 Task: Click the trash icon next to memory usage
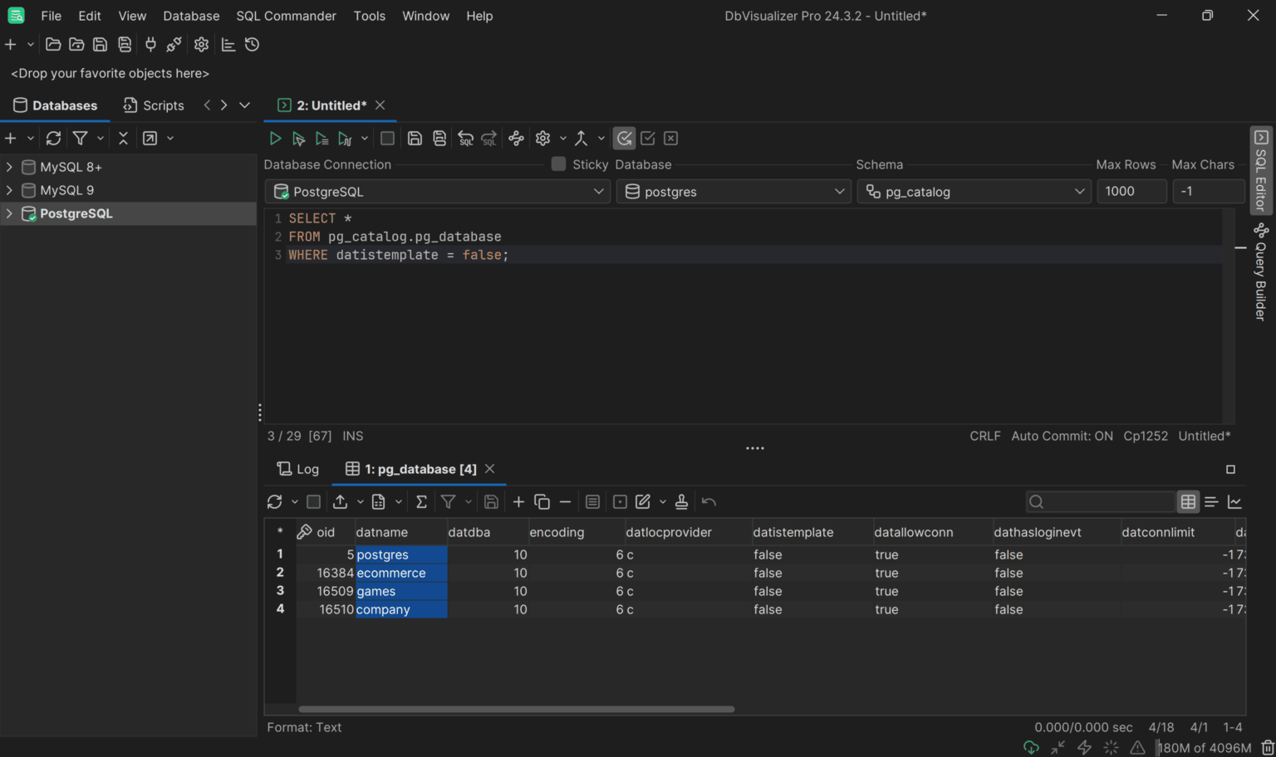(x=1267, y=748)
